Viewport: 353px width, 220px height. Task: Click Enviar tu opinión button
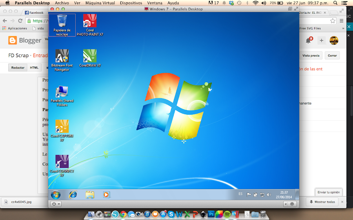point(329,192)
